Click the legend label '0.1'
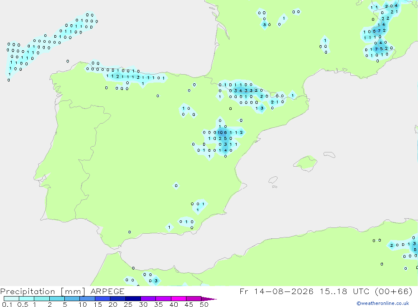 (7, 304)
